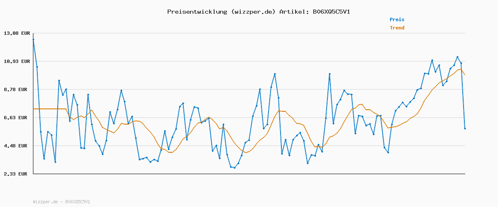Click the flat starting segment of the trend line
498x207 pixels.
tap(50, 109)
